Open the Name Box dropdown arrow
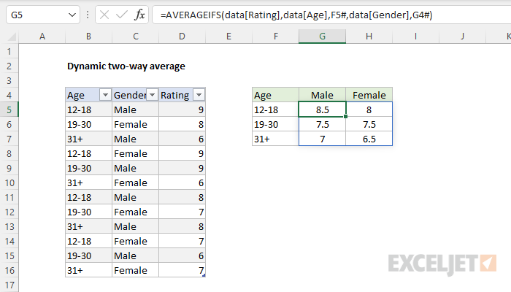Image resolution: width=511 pixels, height=292 pixels. [x=70, y=15]
